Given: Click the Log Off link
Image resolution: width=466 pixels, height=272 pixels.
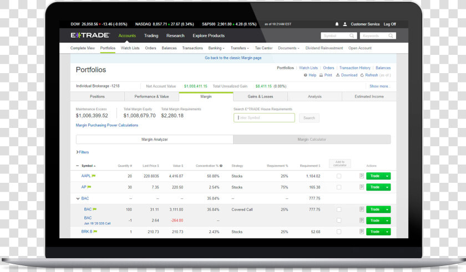Looking at the screenshot, I should (389, 24).
